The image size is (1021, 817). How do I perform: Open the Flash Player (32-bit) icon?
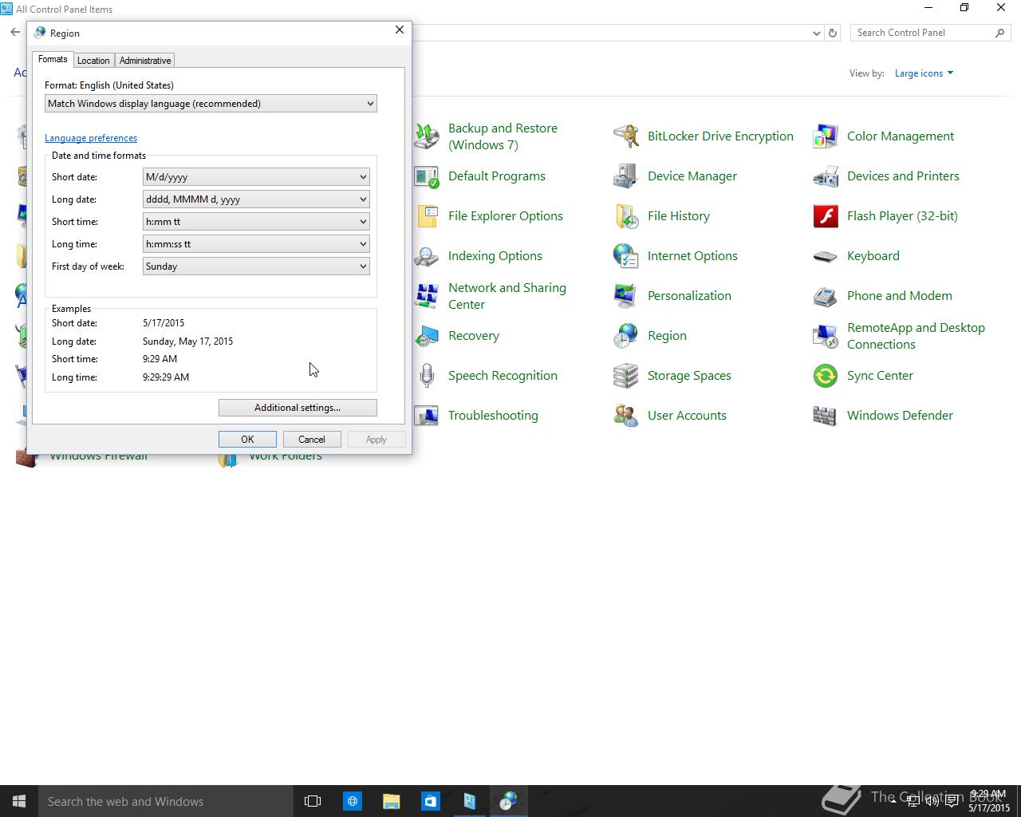[x=826, y=216]
